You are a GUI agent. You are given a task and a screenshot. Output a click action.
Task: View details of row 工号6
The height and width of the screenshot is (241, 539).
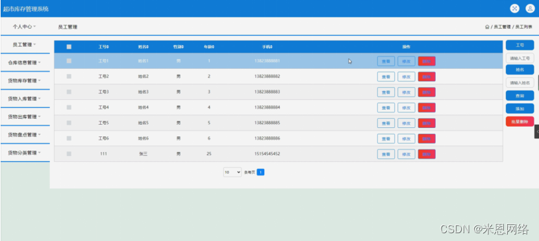coord(386,138)
